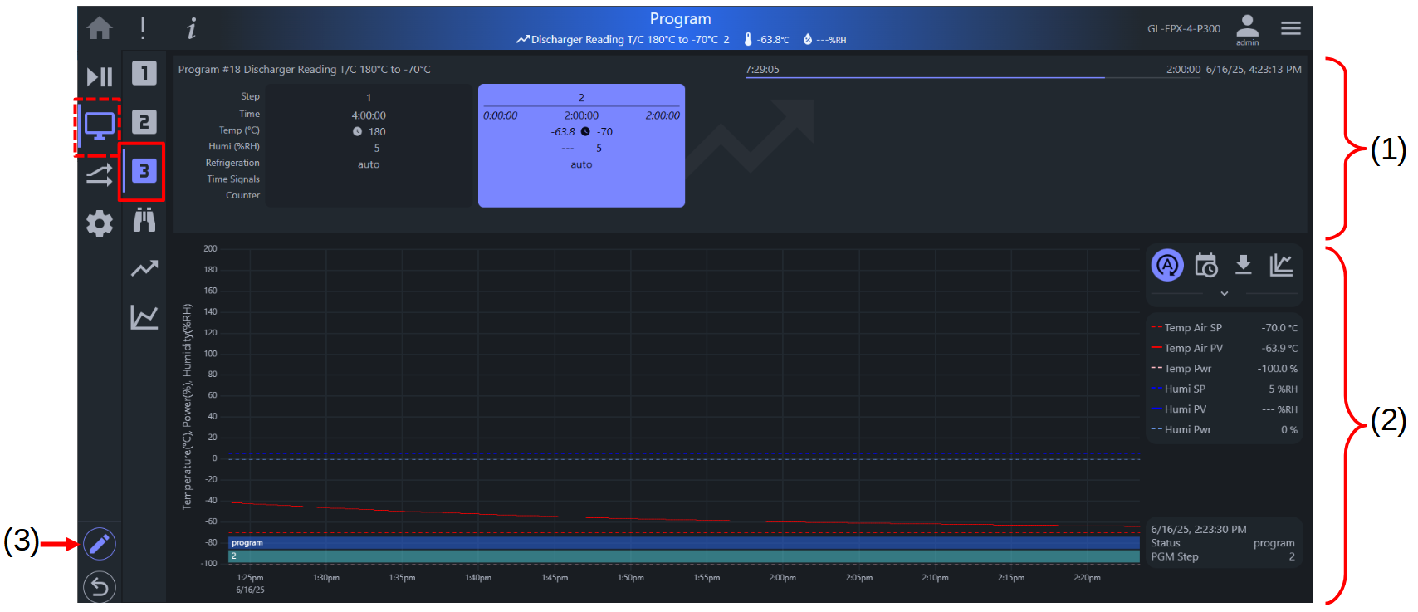Viewport: 1418px width, 612px height.
Task: Click the header temperature reading -63.8°C
Action: (x=766, y=40)
